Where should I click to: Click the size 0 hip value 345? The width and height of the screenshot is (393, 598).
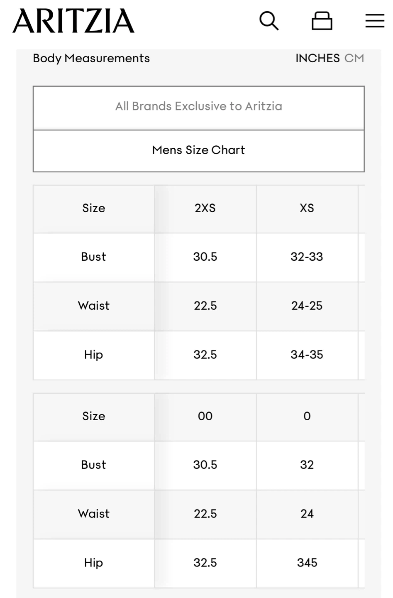pyautogui.click(x=307, y=563)
